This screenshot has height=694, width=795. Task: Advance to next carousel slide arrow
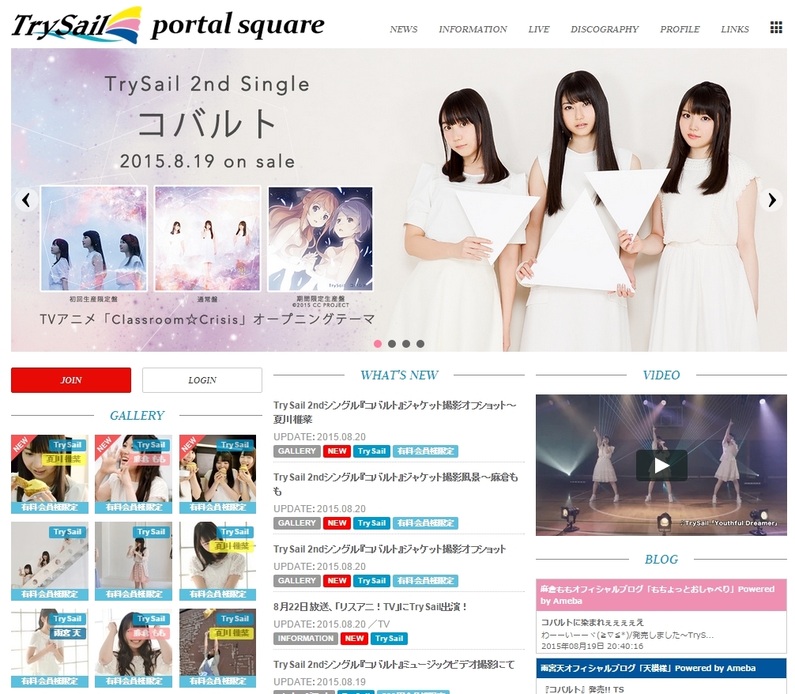click(x=771, y=200)
